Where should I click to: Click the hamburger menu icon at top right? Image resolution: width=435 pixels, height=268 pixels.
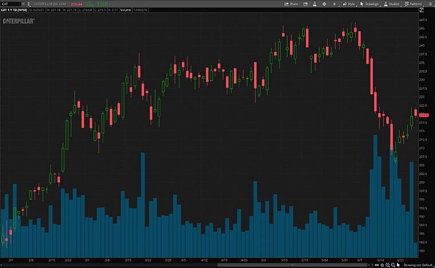pyautogui.click(x=430, y=3)
